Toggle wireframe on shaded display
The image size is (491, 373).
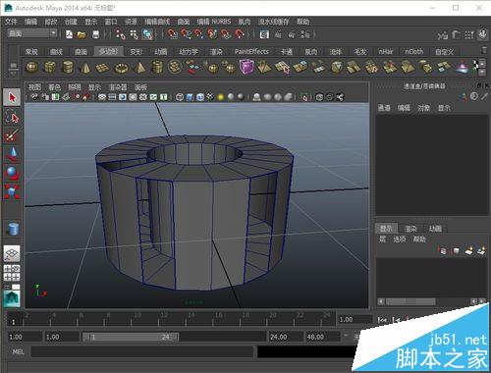199,97
